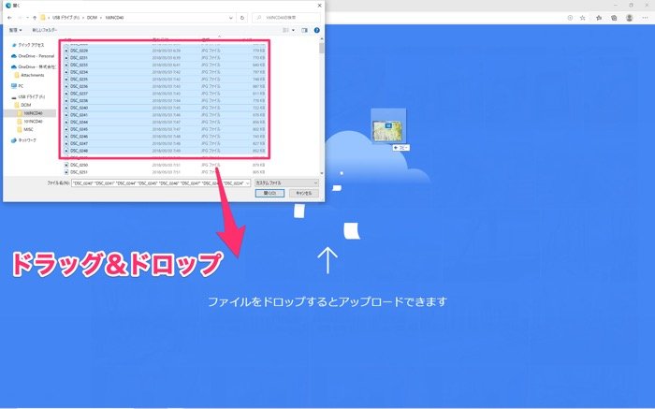Select OneDrive - 株式会社 in the sidebar
This screenshot has height=409, width=655.
tap(33, 66)
